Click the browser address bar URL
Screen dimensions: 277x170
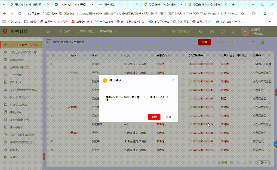tap(140, 14)
